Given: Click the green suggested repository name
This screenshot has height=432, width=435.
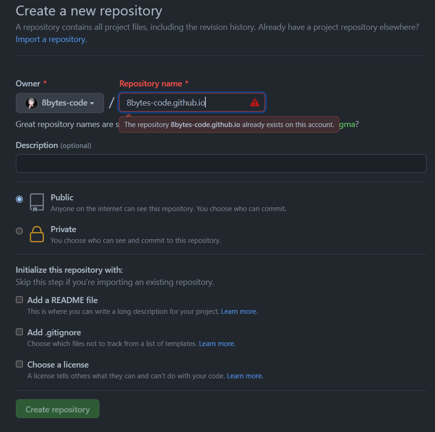Looking at the screenshot, I should tap(347, 124).
